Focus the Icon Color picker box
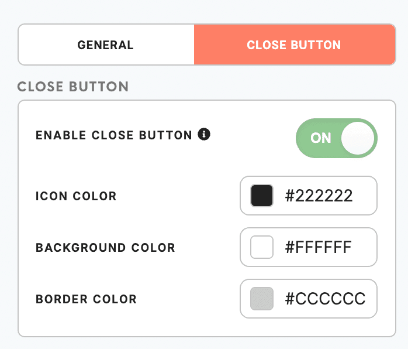Screen dimensions: 408x349 click(309, 196)
